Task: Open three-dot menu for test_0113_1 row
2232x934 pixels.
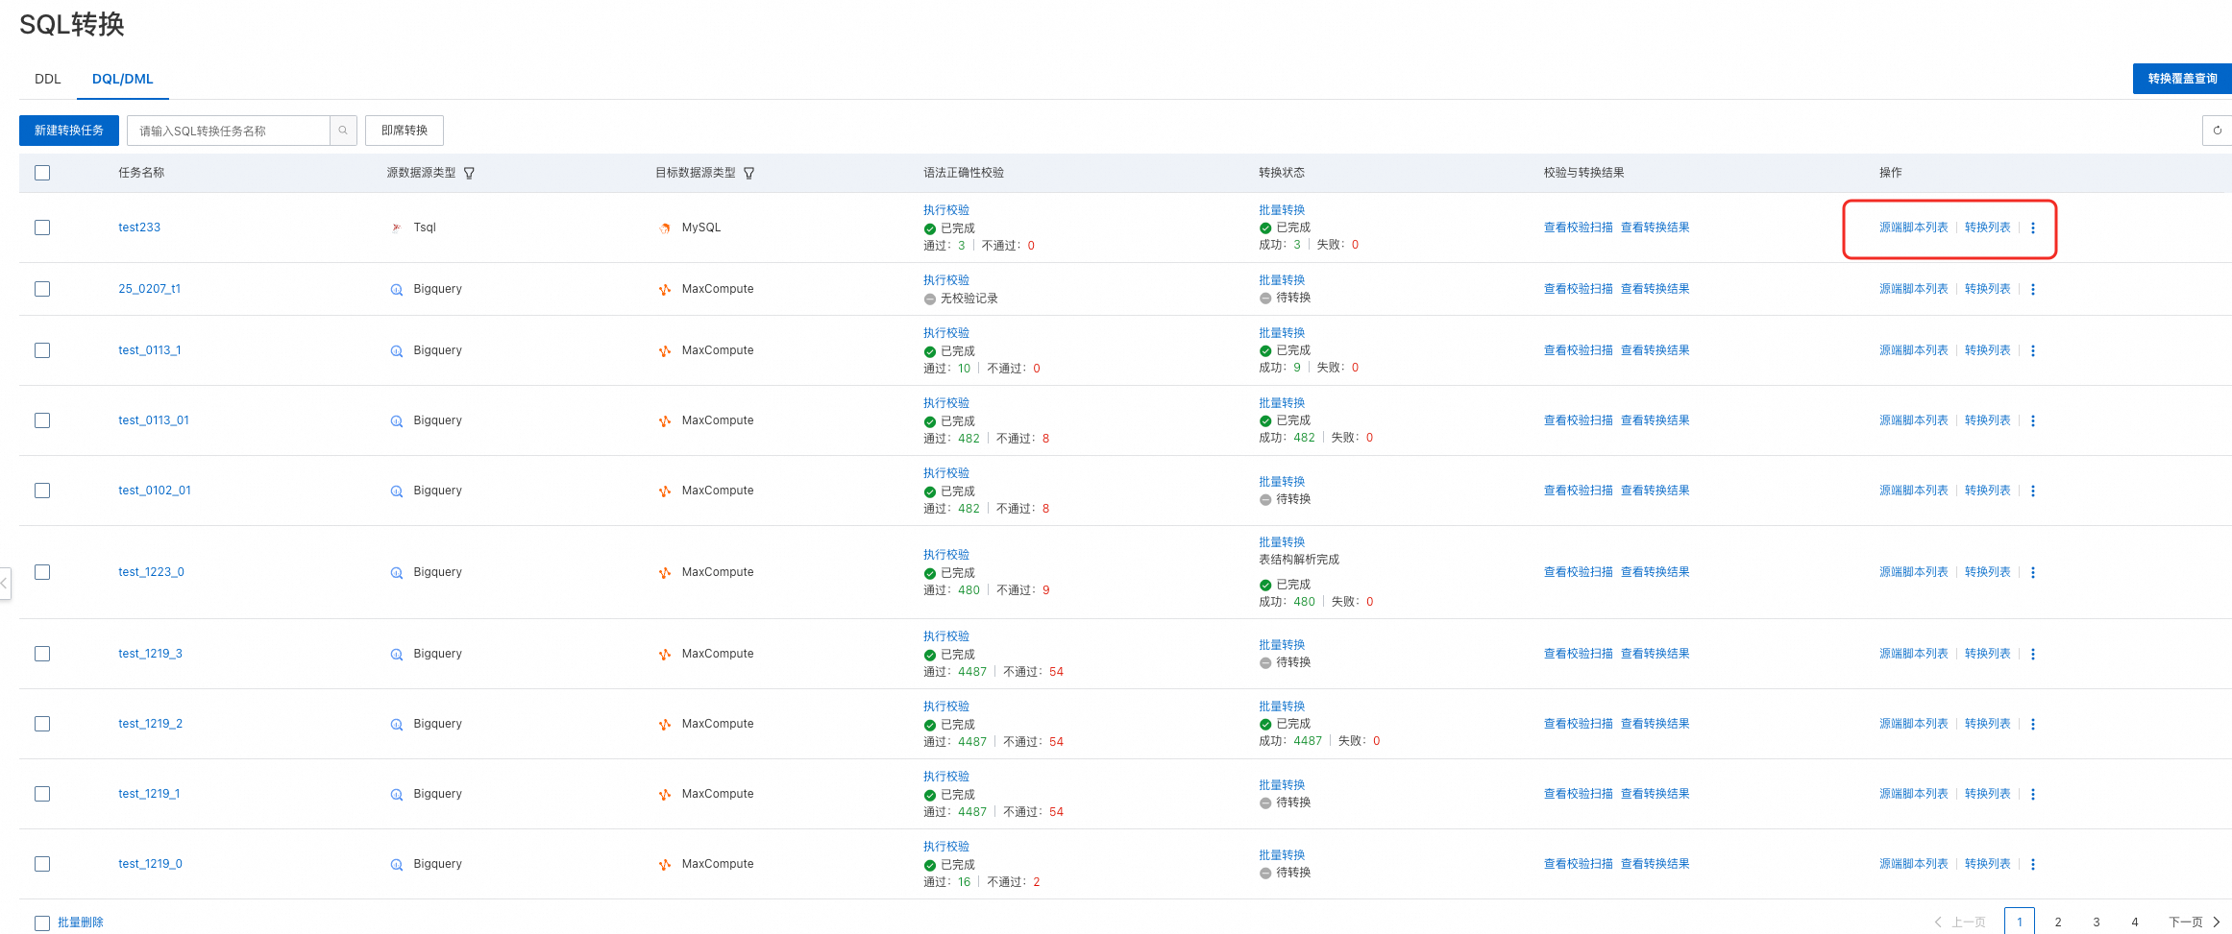Action: pos(2033,350)
